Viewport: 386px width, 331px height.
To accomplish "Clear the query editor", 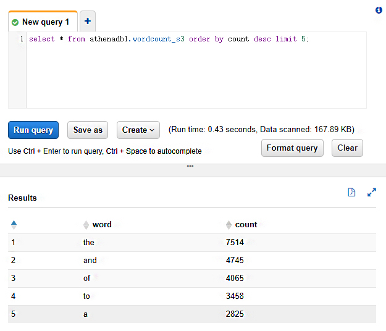I will coord(347,148).
